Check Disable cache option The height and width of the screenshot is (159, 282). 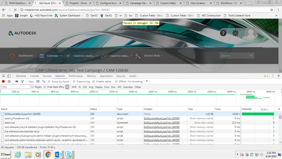[93, 81]
